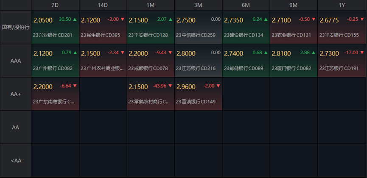Click red down arrow beside -3.00

click(x=123, y=19)
